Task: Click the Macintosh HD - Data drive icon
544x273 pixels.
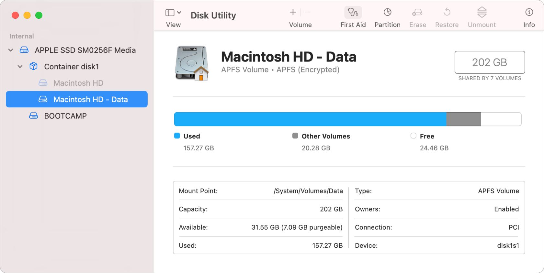Action: [192, 63]
